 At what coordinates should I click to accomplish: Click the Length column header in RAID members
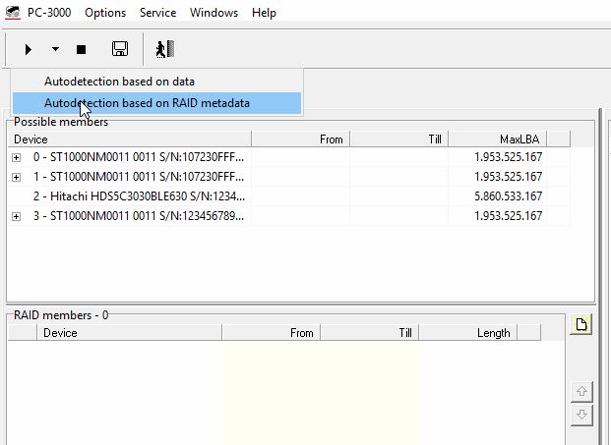tap(479, 333)
